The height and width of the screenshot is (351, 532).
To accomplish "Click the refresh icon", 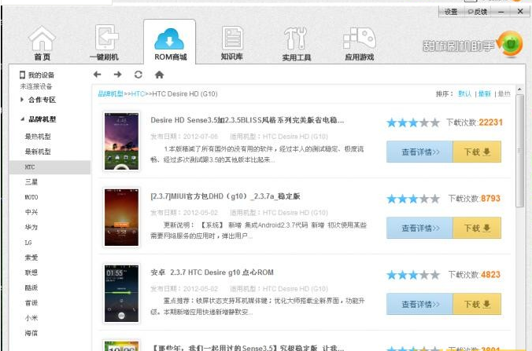I will tap(138, 75).
